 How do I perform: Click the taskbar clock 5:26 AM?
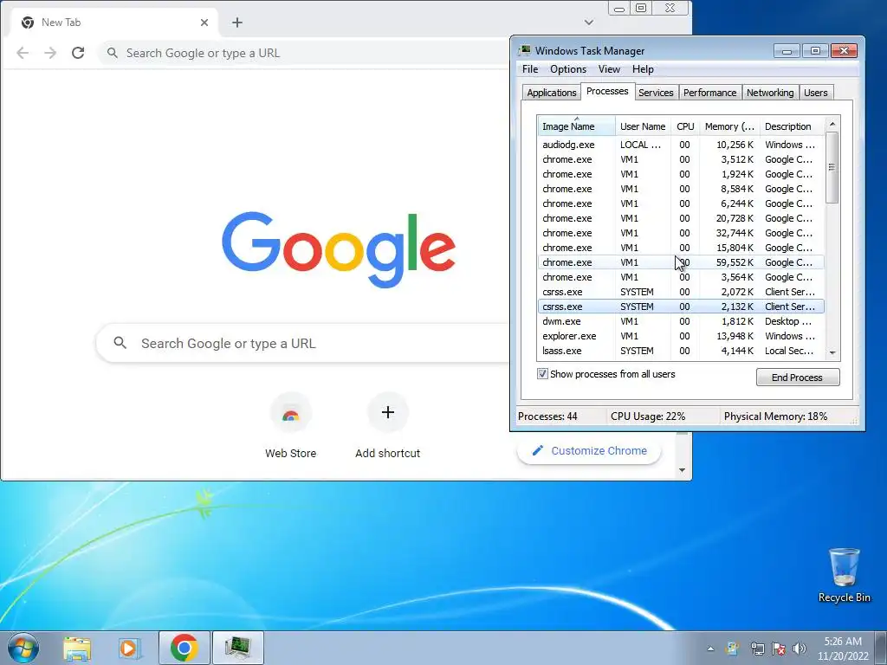pyautogui.click(x=843, y=648)
